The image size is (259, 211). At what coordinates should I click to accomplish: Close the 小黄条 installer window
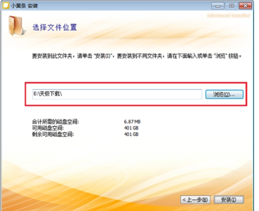[x=245, y=6]
